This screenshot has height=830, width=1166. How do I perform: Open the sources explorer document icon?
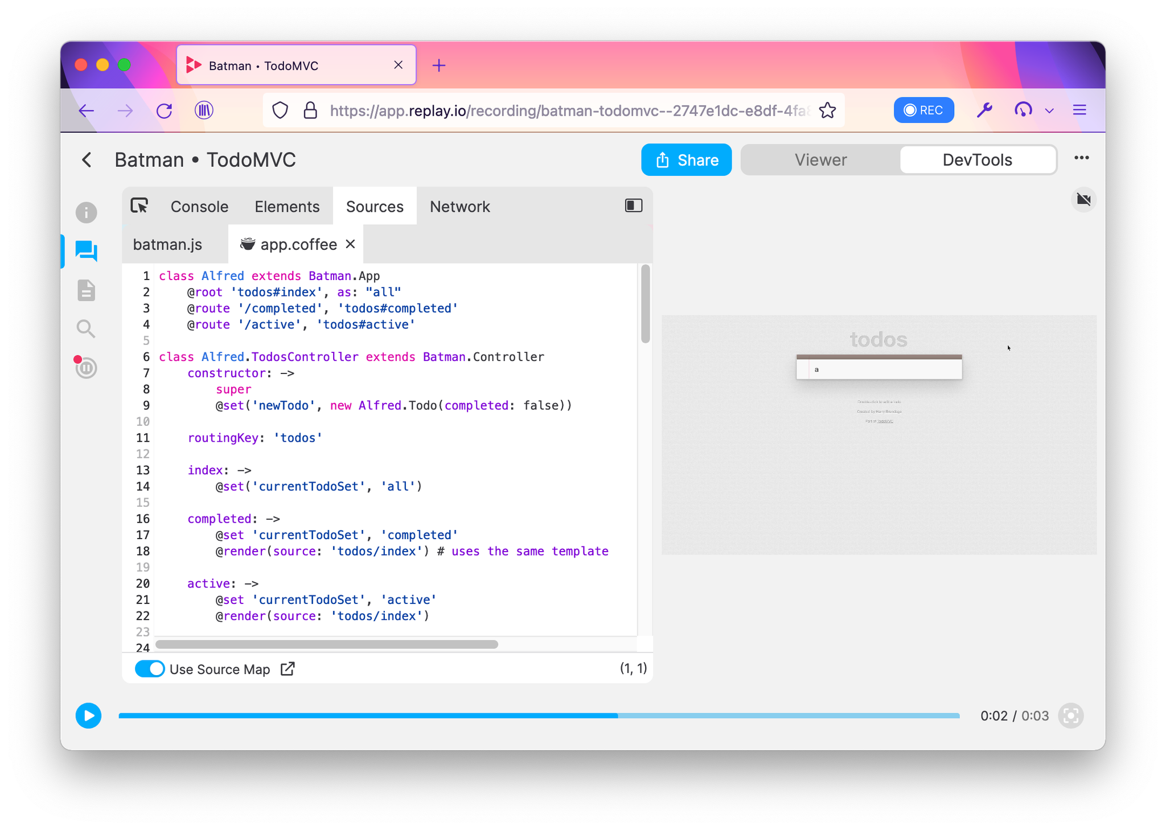point(87,290)
